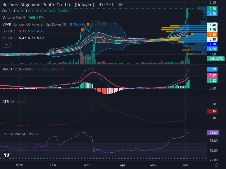This screenshot has width=226, height=169.
Task: Click the 4.25 price axis label
Action: [x=212, y=49]
